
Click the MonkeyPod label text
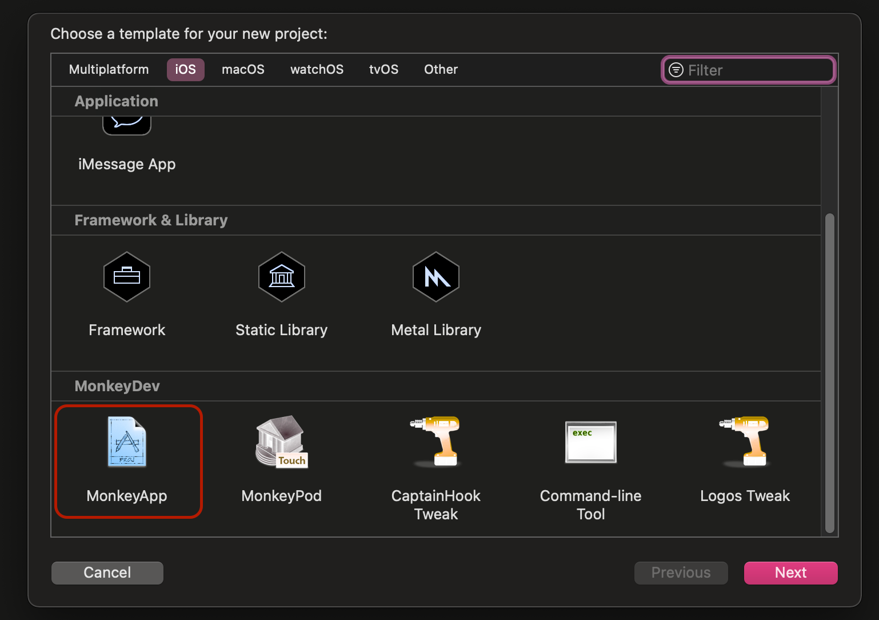click(281, 496)
